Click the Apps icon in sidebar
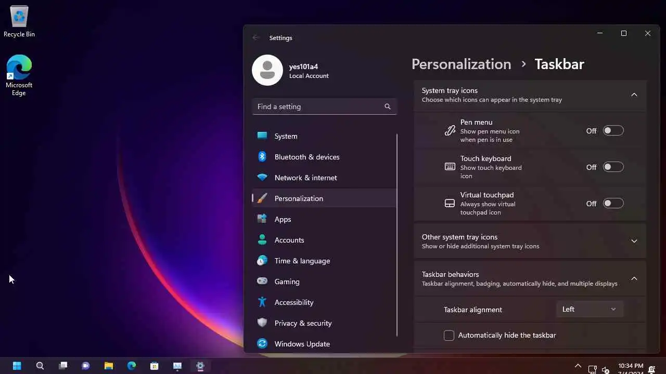This screenshot has height=374, width=666. [x=262, y=219]
